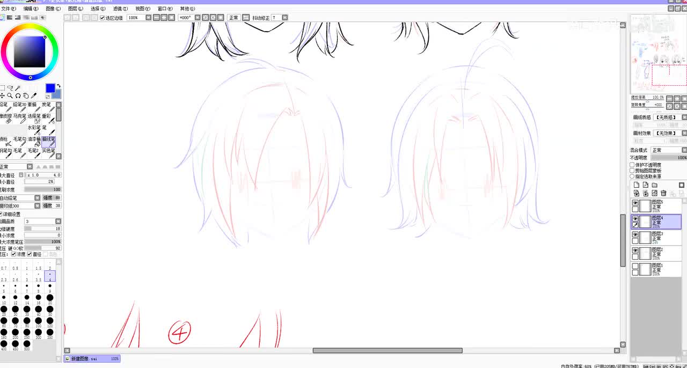Open brush texture 复印纸300 dropdown
The height and width of the screenshot is (368, 687).
pyautogui.click(x=38, y=206)
